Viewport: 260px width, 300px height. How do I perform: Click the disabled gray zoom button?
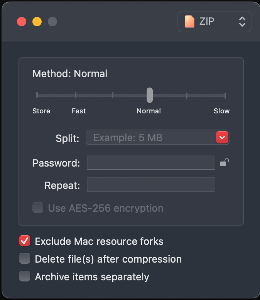52,22
